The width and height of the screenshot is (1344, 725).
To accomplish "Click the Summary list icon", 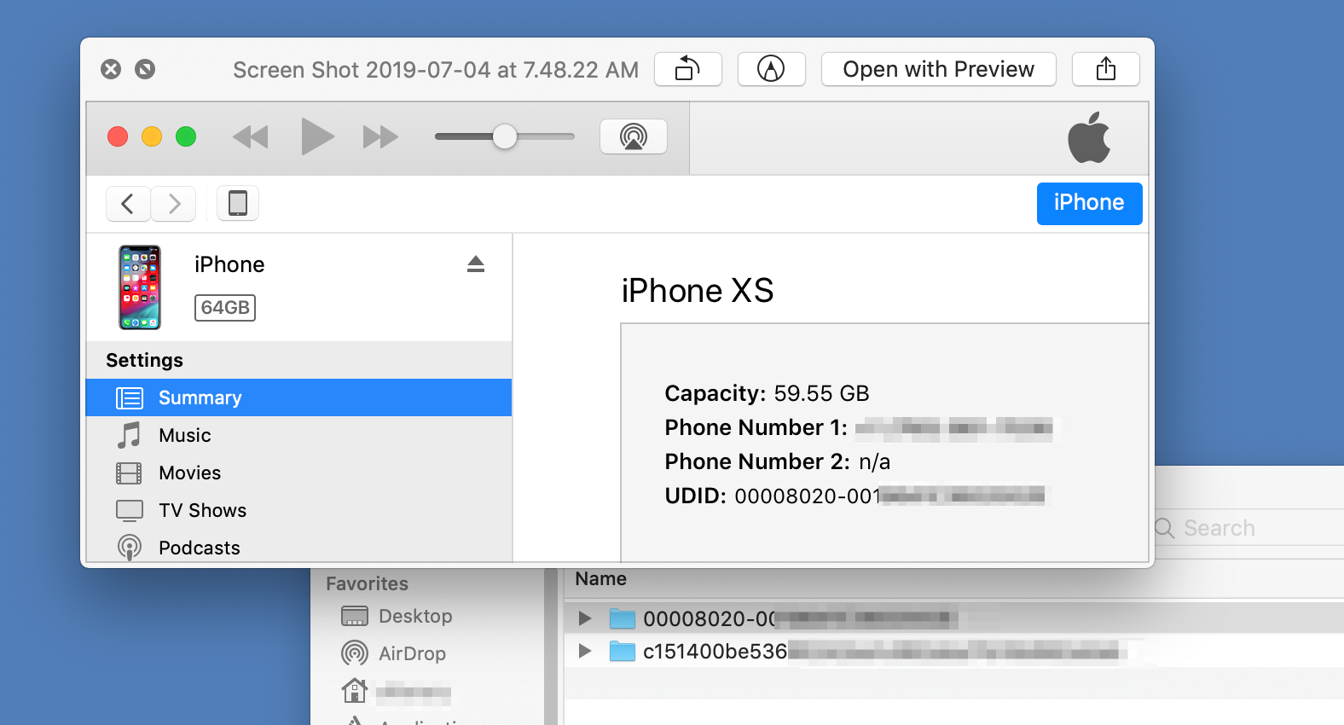I will tap(130, 397).
